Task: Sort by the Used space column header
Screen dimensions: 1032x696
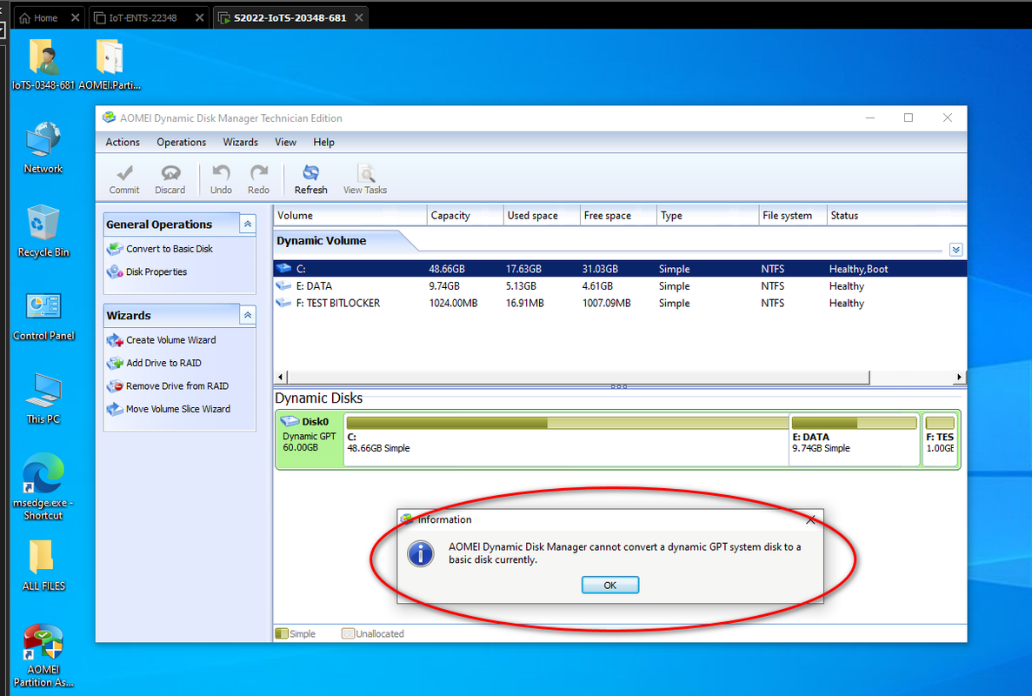Action: (x=541, y=215)
